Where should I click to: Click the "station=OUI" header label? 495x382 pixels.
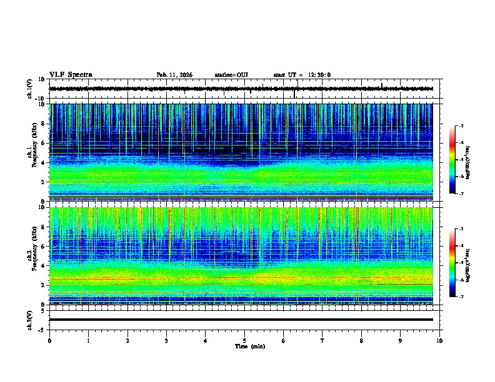pyautogui.click(x=231, y=75)
